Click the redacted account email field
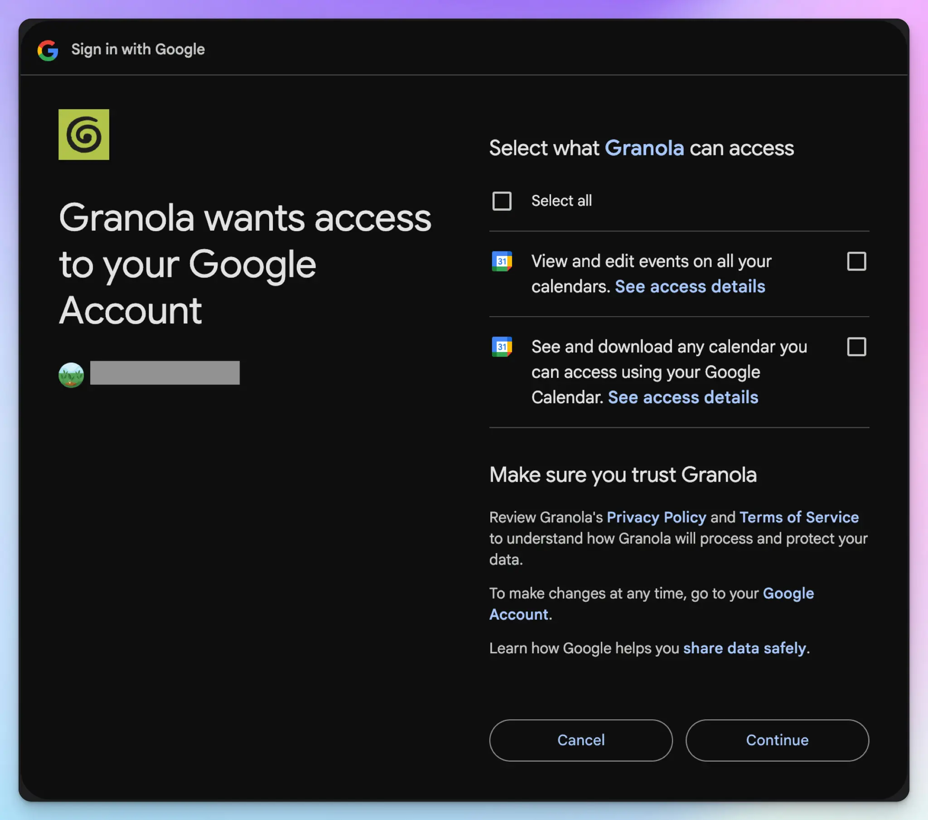 pyautogui.click(x=165, y=373)
